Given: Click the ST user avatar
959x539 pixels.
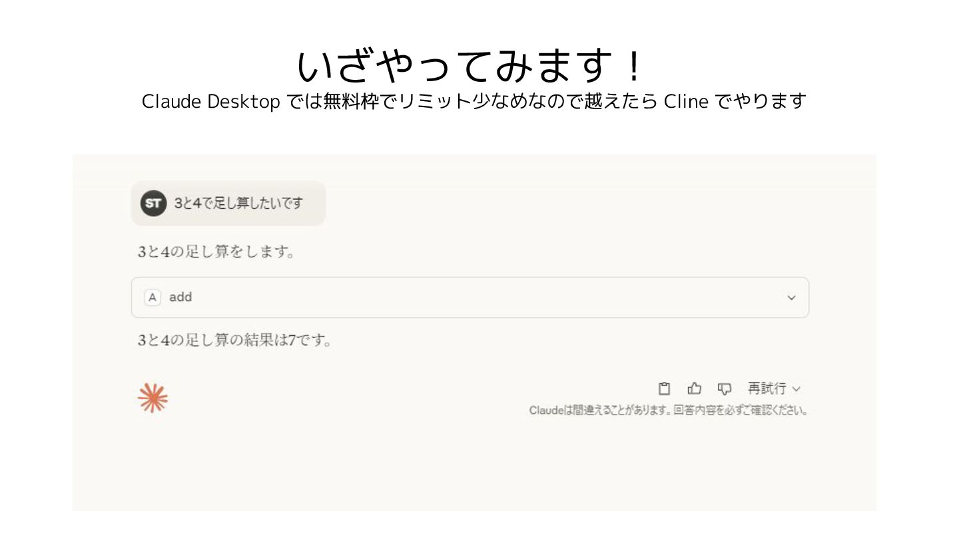Looking at the screenshot, I should pyautogui.click(x=153, y=203).
